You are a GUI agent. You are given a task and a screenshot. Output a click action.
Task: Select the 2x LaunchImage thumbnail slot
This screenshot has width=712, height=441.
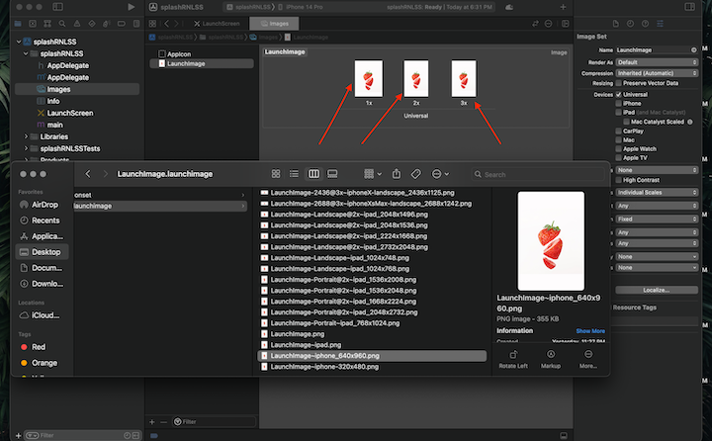point(415,78)
